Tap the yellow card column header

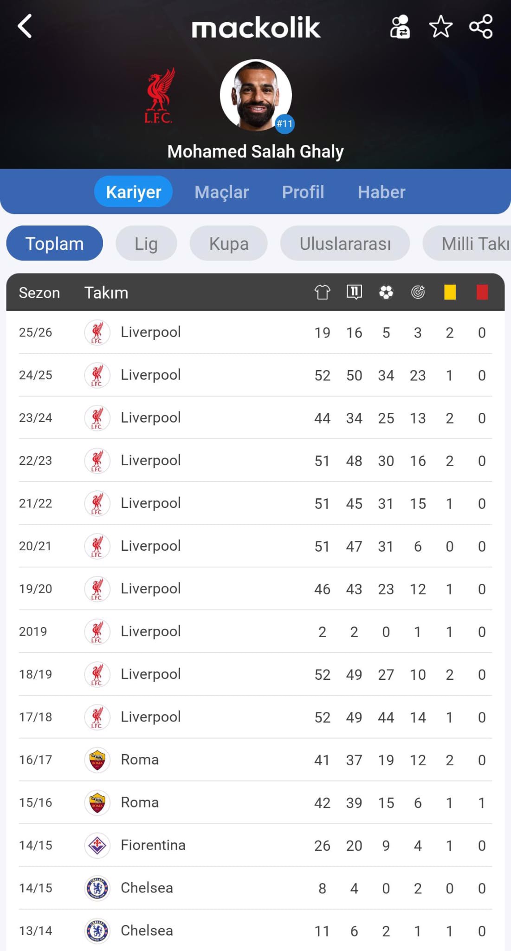coord(450,292)
